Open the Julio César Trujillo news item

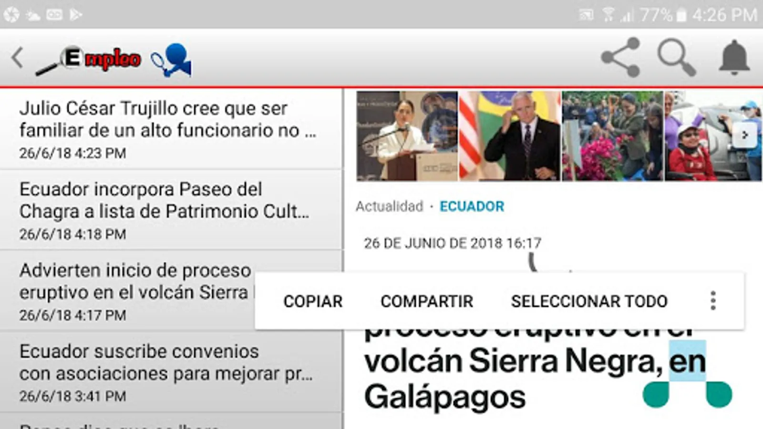171,129
